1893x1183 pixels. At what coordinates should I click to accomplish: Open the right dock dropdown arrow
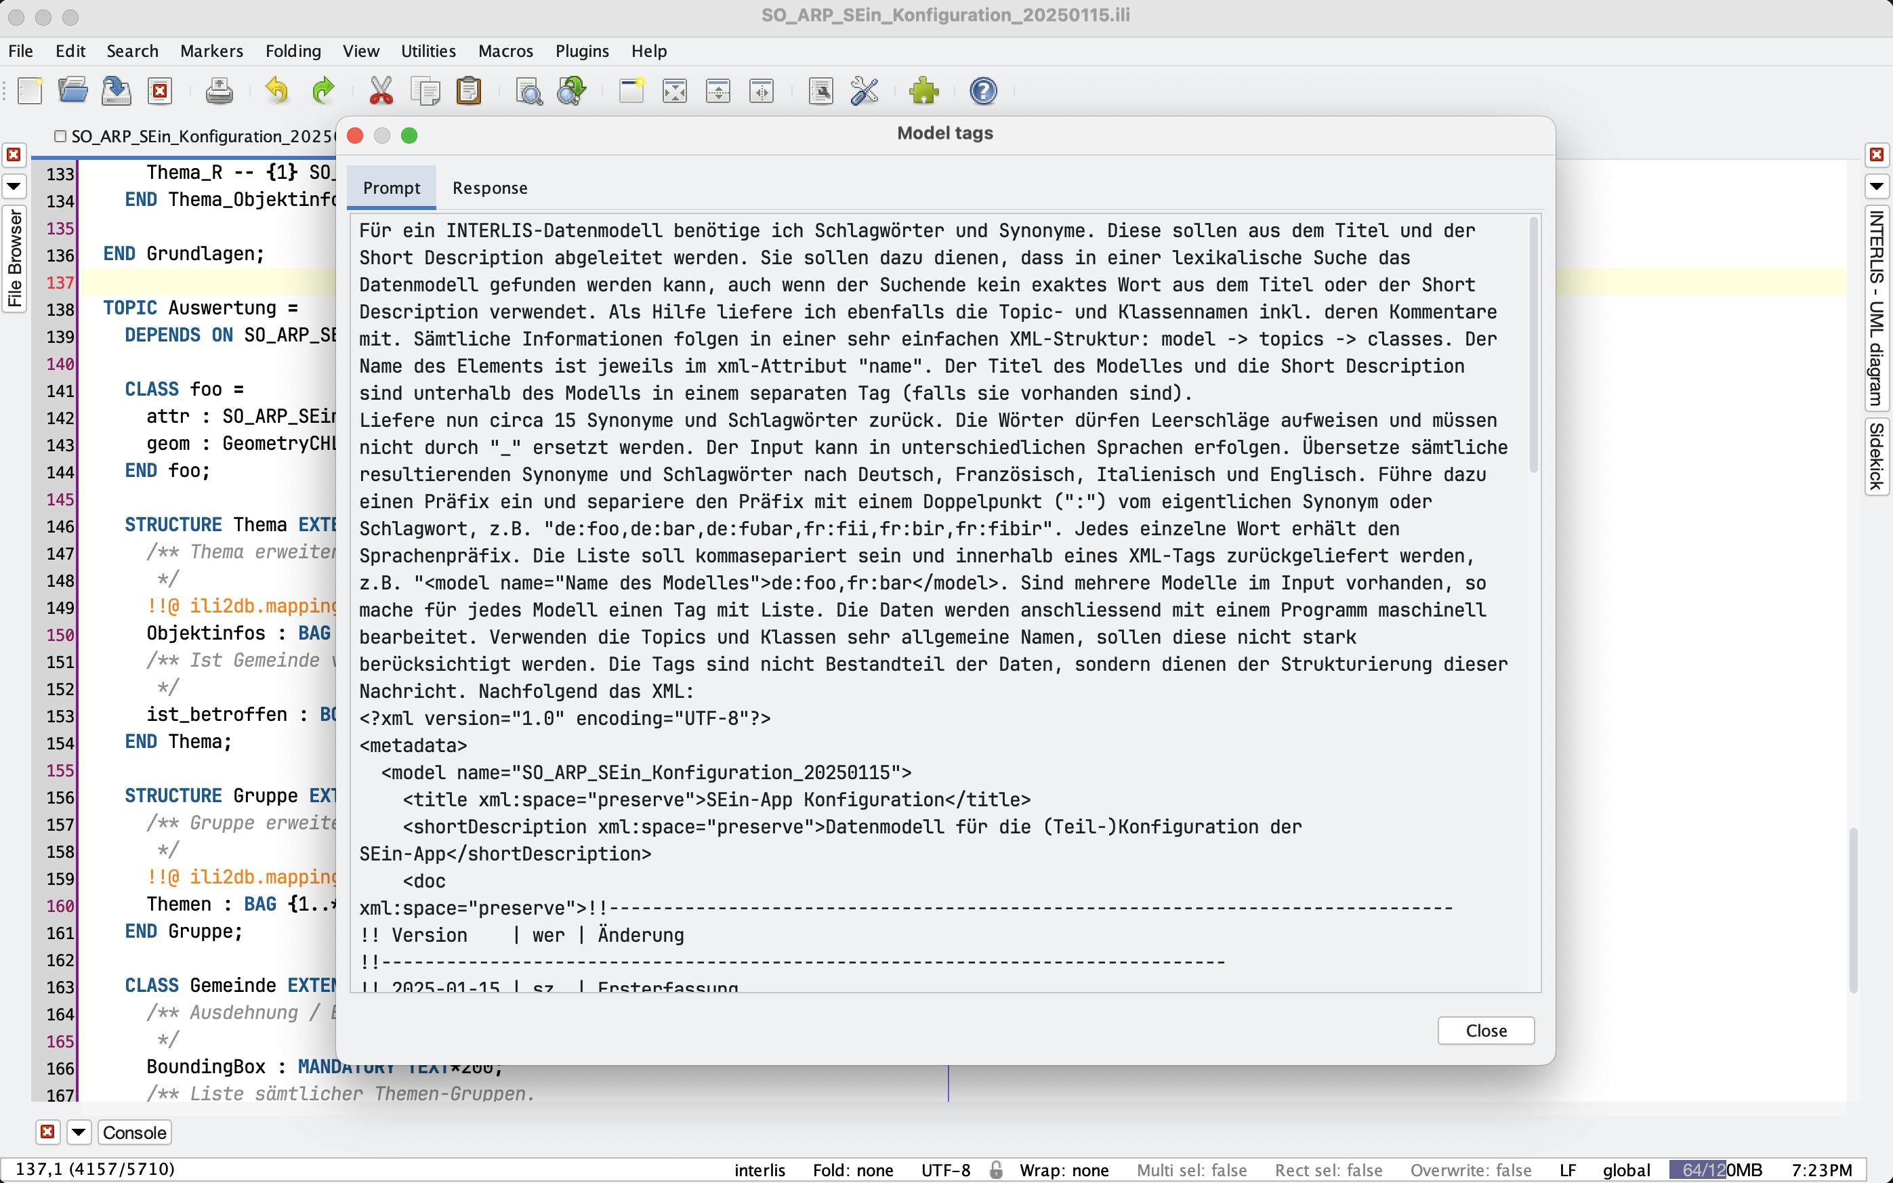(x=1876, y=186)
